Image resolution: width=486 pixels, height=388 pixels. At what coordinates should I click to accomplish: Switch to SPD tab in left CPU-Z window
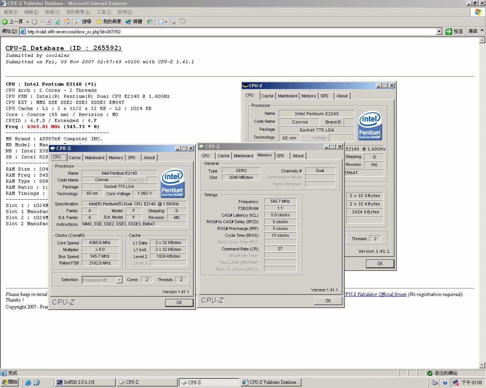tap(131, 158)
